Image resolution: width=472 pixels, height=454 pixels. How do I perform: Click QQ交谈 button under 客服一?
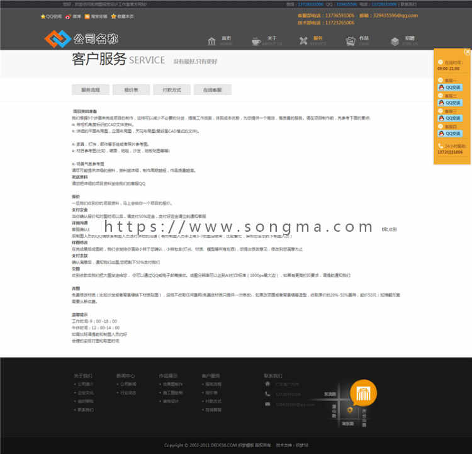(x=450, y=88)
